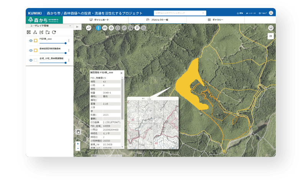Screen dimensions: 303x184
Task: Activate the ruler measurement tool
Action: (x=105, y=28)
